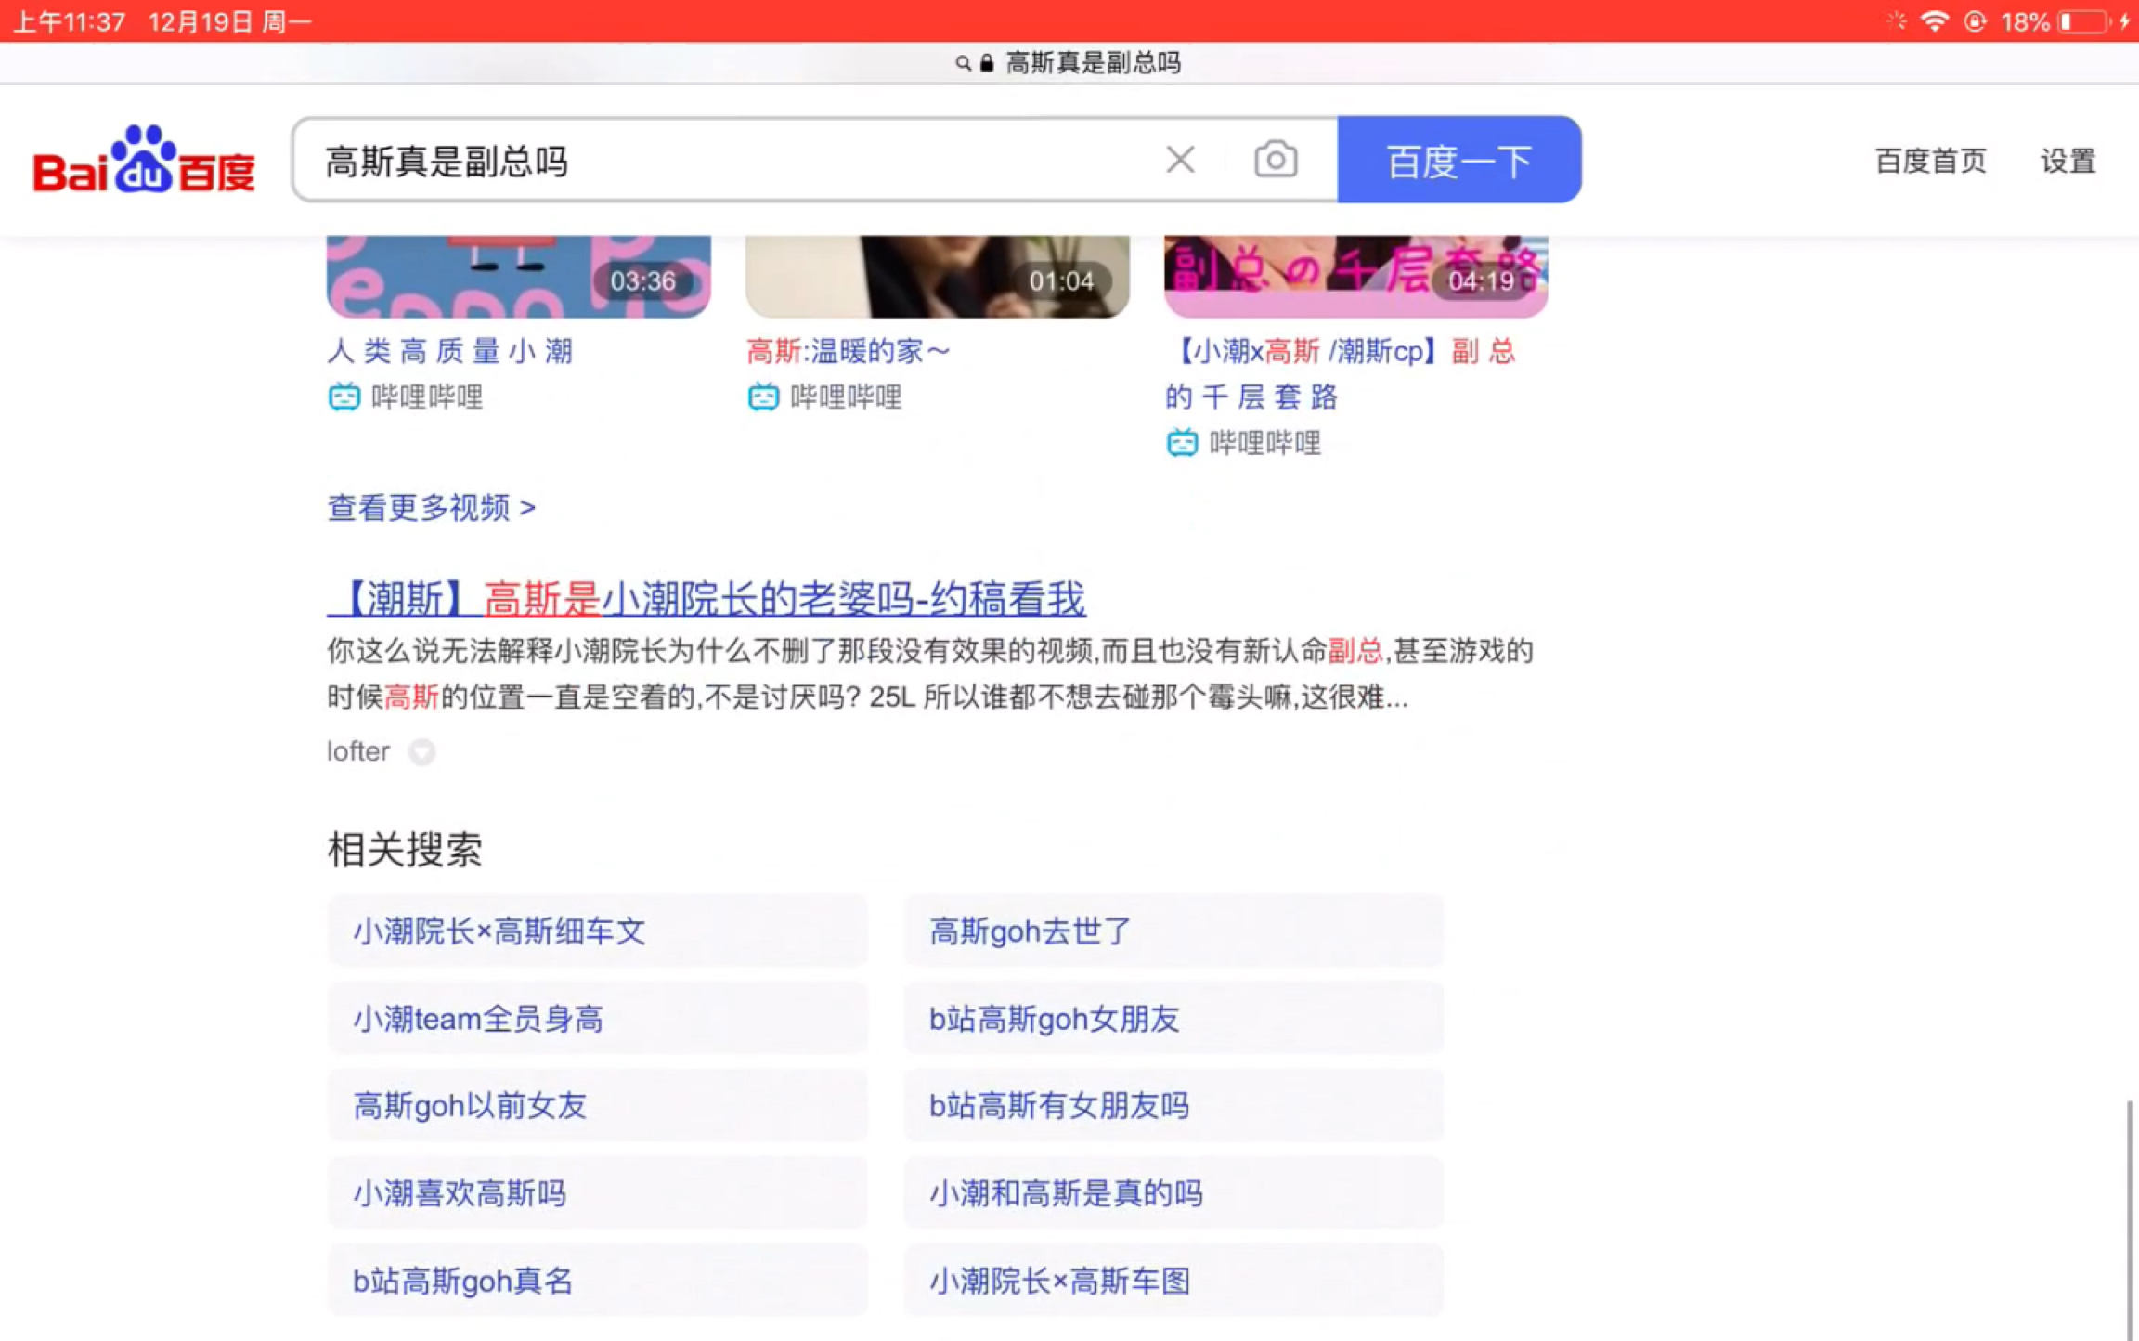
Task: Select related search b站高斯goh女朋友
Action: point(1173,1018)
